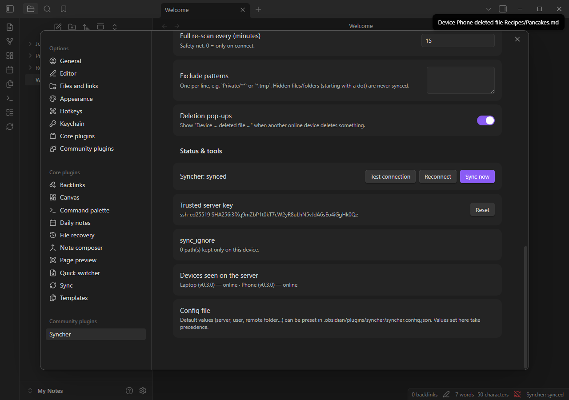Viewport: 569px width, 400px height.
Task: Click the expand/collapse all folders icon
Action: [x=115, y=27]
